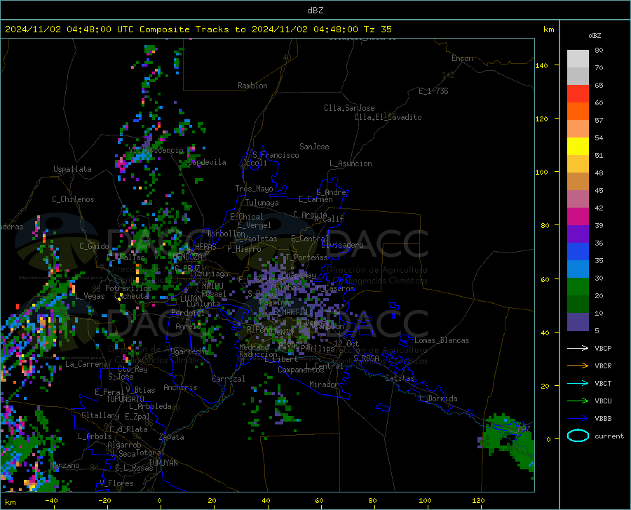Click the L_Dormida map label
631x510 pixels.
(x=437, y=398)
